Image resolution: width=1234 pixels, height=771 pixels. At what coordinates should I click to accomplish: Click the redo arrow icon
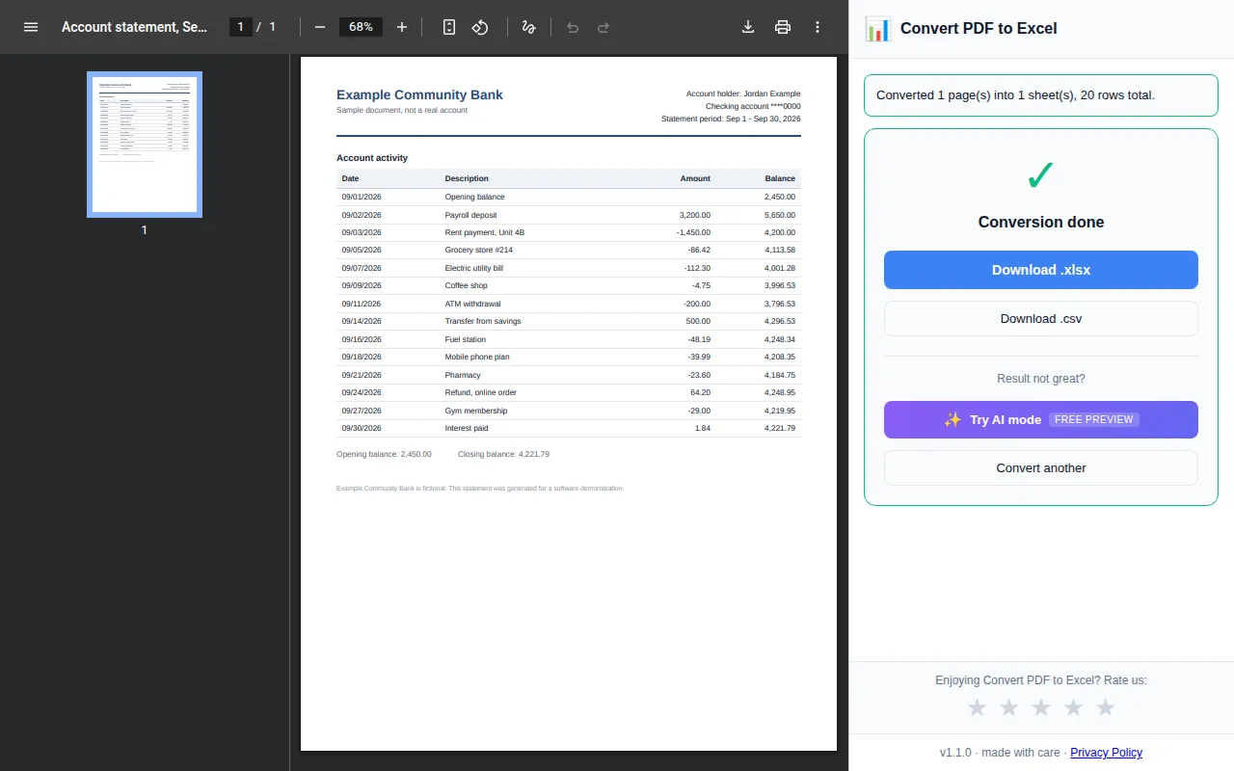604,27
